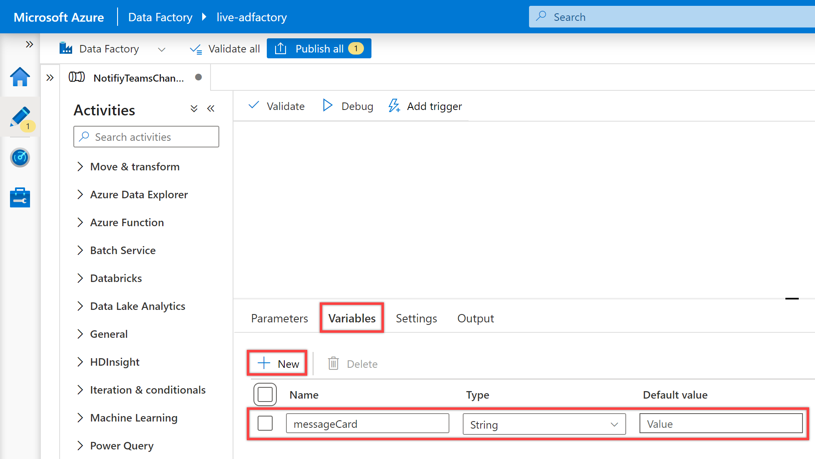Select the String type dropdown
Viewport: 815px width, 459px height.
(x=542, y=424)
